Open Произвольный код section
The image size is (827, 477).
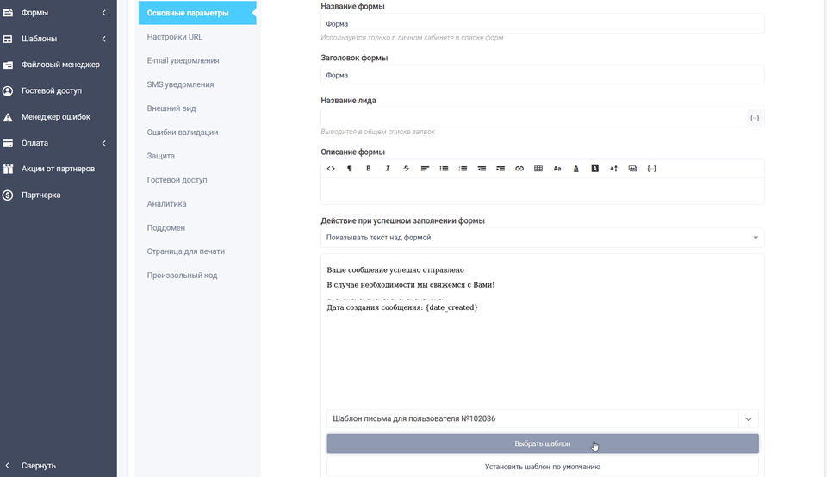point(182,276)
